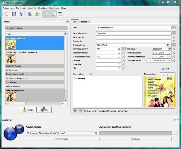Switch to the Extras tab
Image resolution: width=181 pixels, height=149 pixels.
click(x=84, y=22)
